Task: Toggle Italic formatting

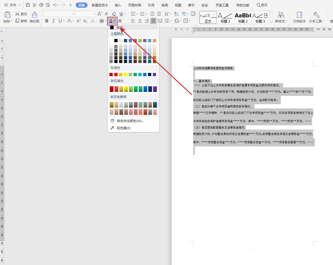Action: point(53,21)
